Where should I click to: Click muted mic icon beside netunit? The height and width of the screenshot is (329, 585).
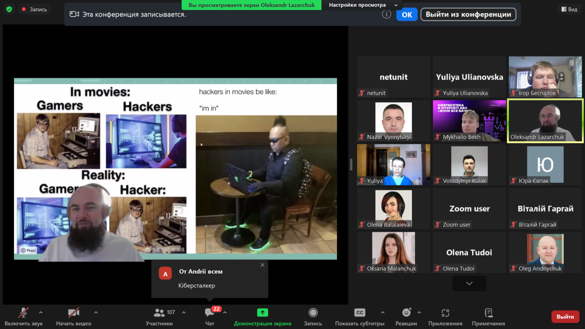[x=362, y=93]
